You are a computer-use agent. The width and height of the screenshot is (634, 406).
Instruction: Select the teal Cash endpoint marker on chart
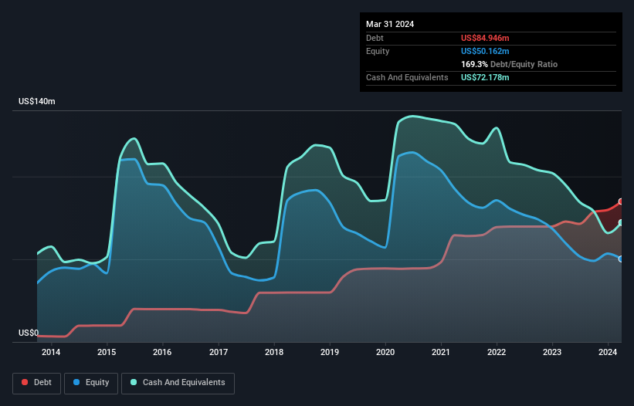[x=621, y=222]
